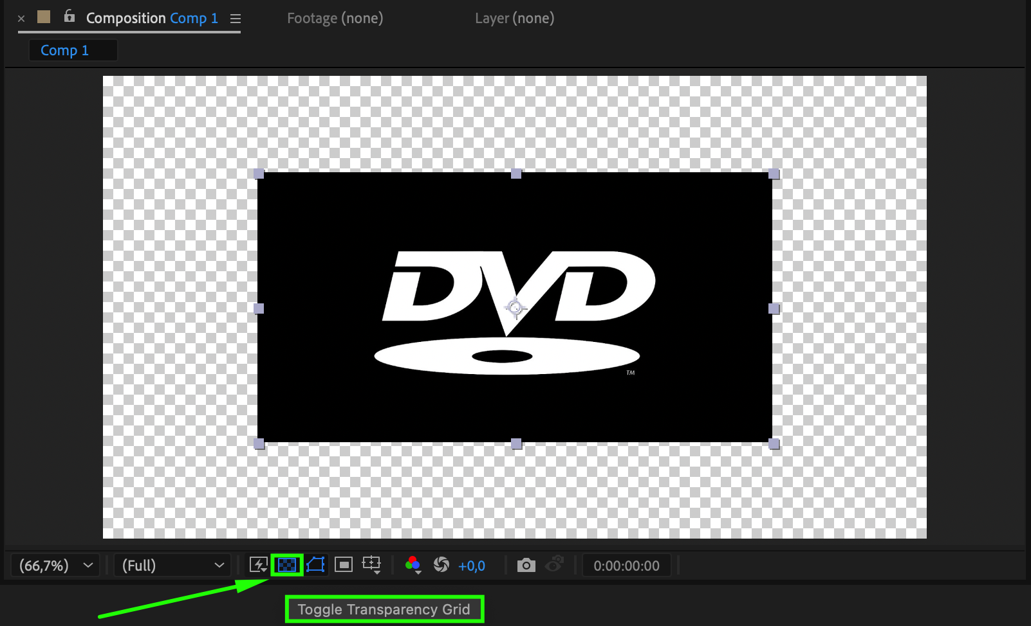Click the +0,0 exposure value
The width and height of the screenshot is (1031, 626).
pos(472,566)
